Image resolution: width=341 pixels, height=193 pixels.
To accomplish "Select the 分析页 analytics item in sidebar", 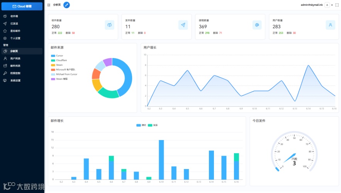I will [22, 51].
